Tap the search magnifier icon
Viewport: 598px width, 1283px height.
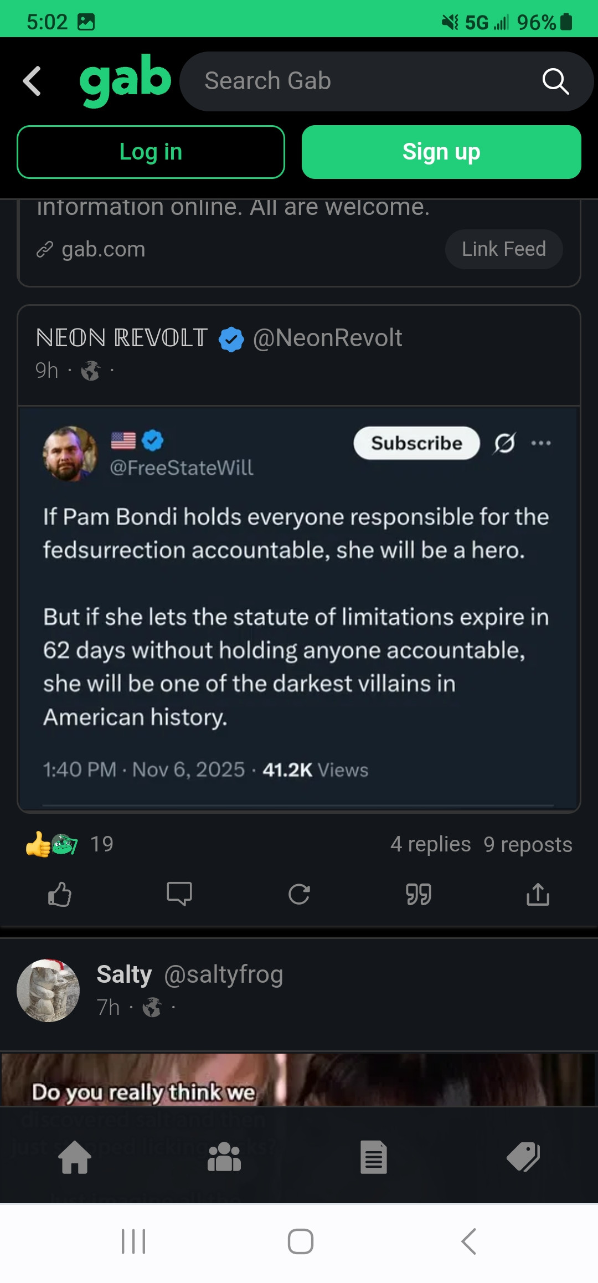point(555,81)
